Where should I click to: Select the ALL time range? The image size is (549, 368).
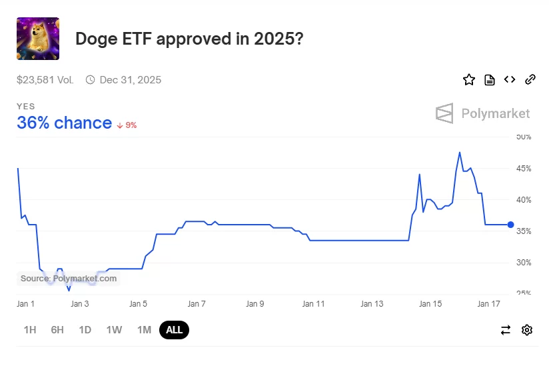[175, 330]
